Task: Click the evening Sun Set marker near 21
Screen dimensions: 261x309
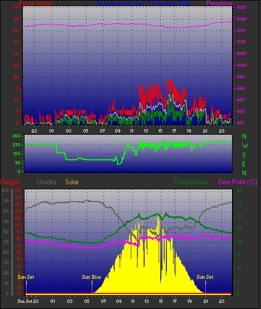Action: (205, 277)
